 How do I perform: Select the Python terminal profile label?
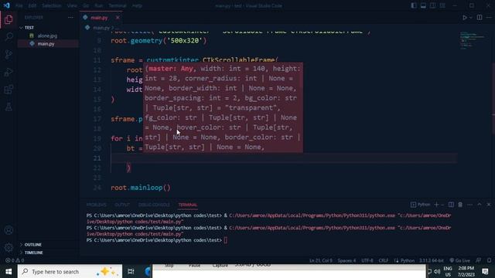coord(420,205)
